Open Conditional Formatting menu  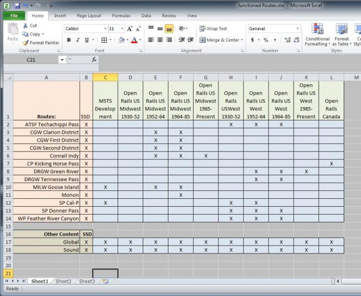[x=318, y=35]
